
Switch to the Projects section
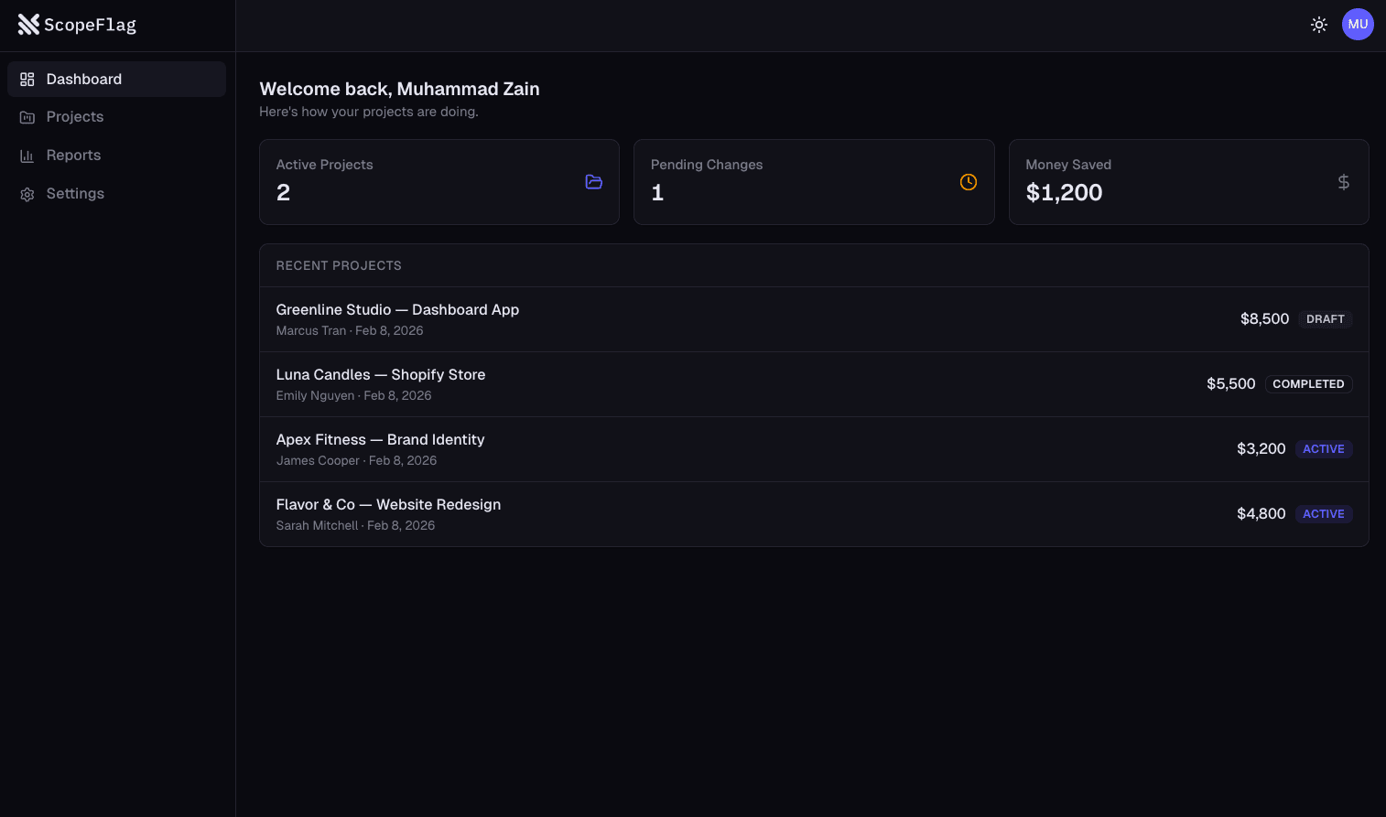tap(74, 116)
